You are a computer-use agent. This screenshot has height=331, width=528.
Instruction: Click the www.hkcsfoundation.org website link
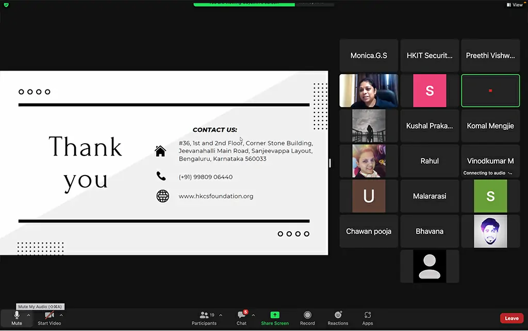216,196
